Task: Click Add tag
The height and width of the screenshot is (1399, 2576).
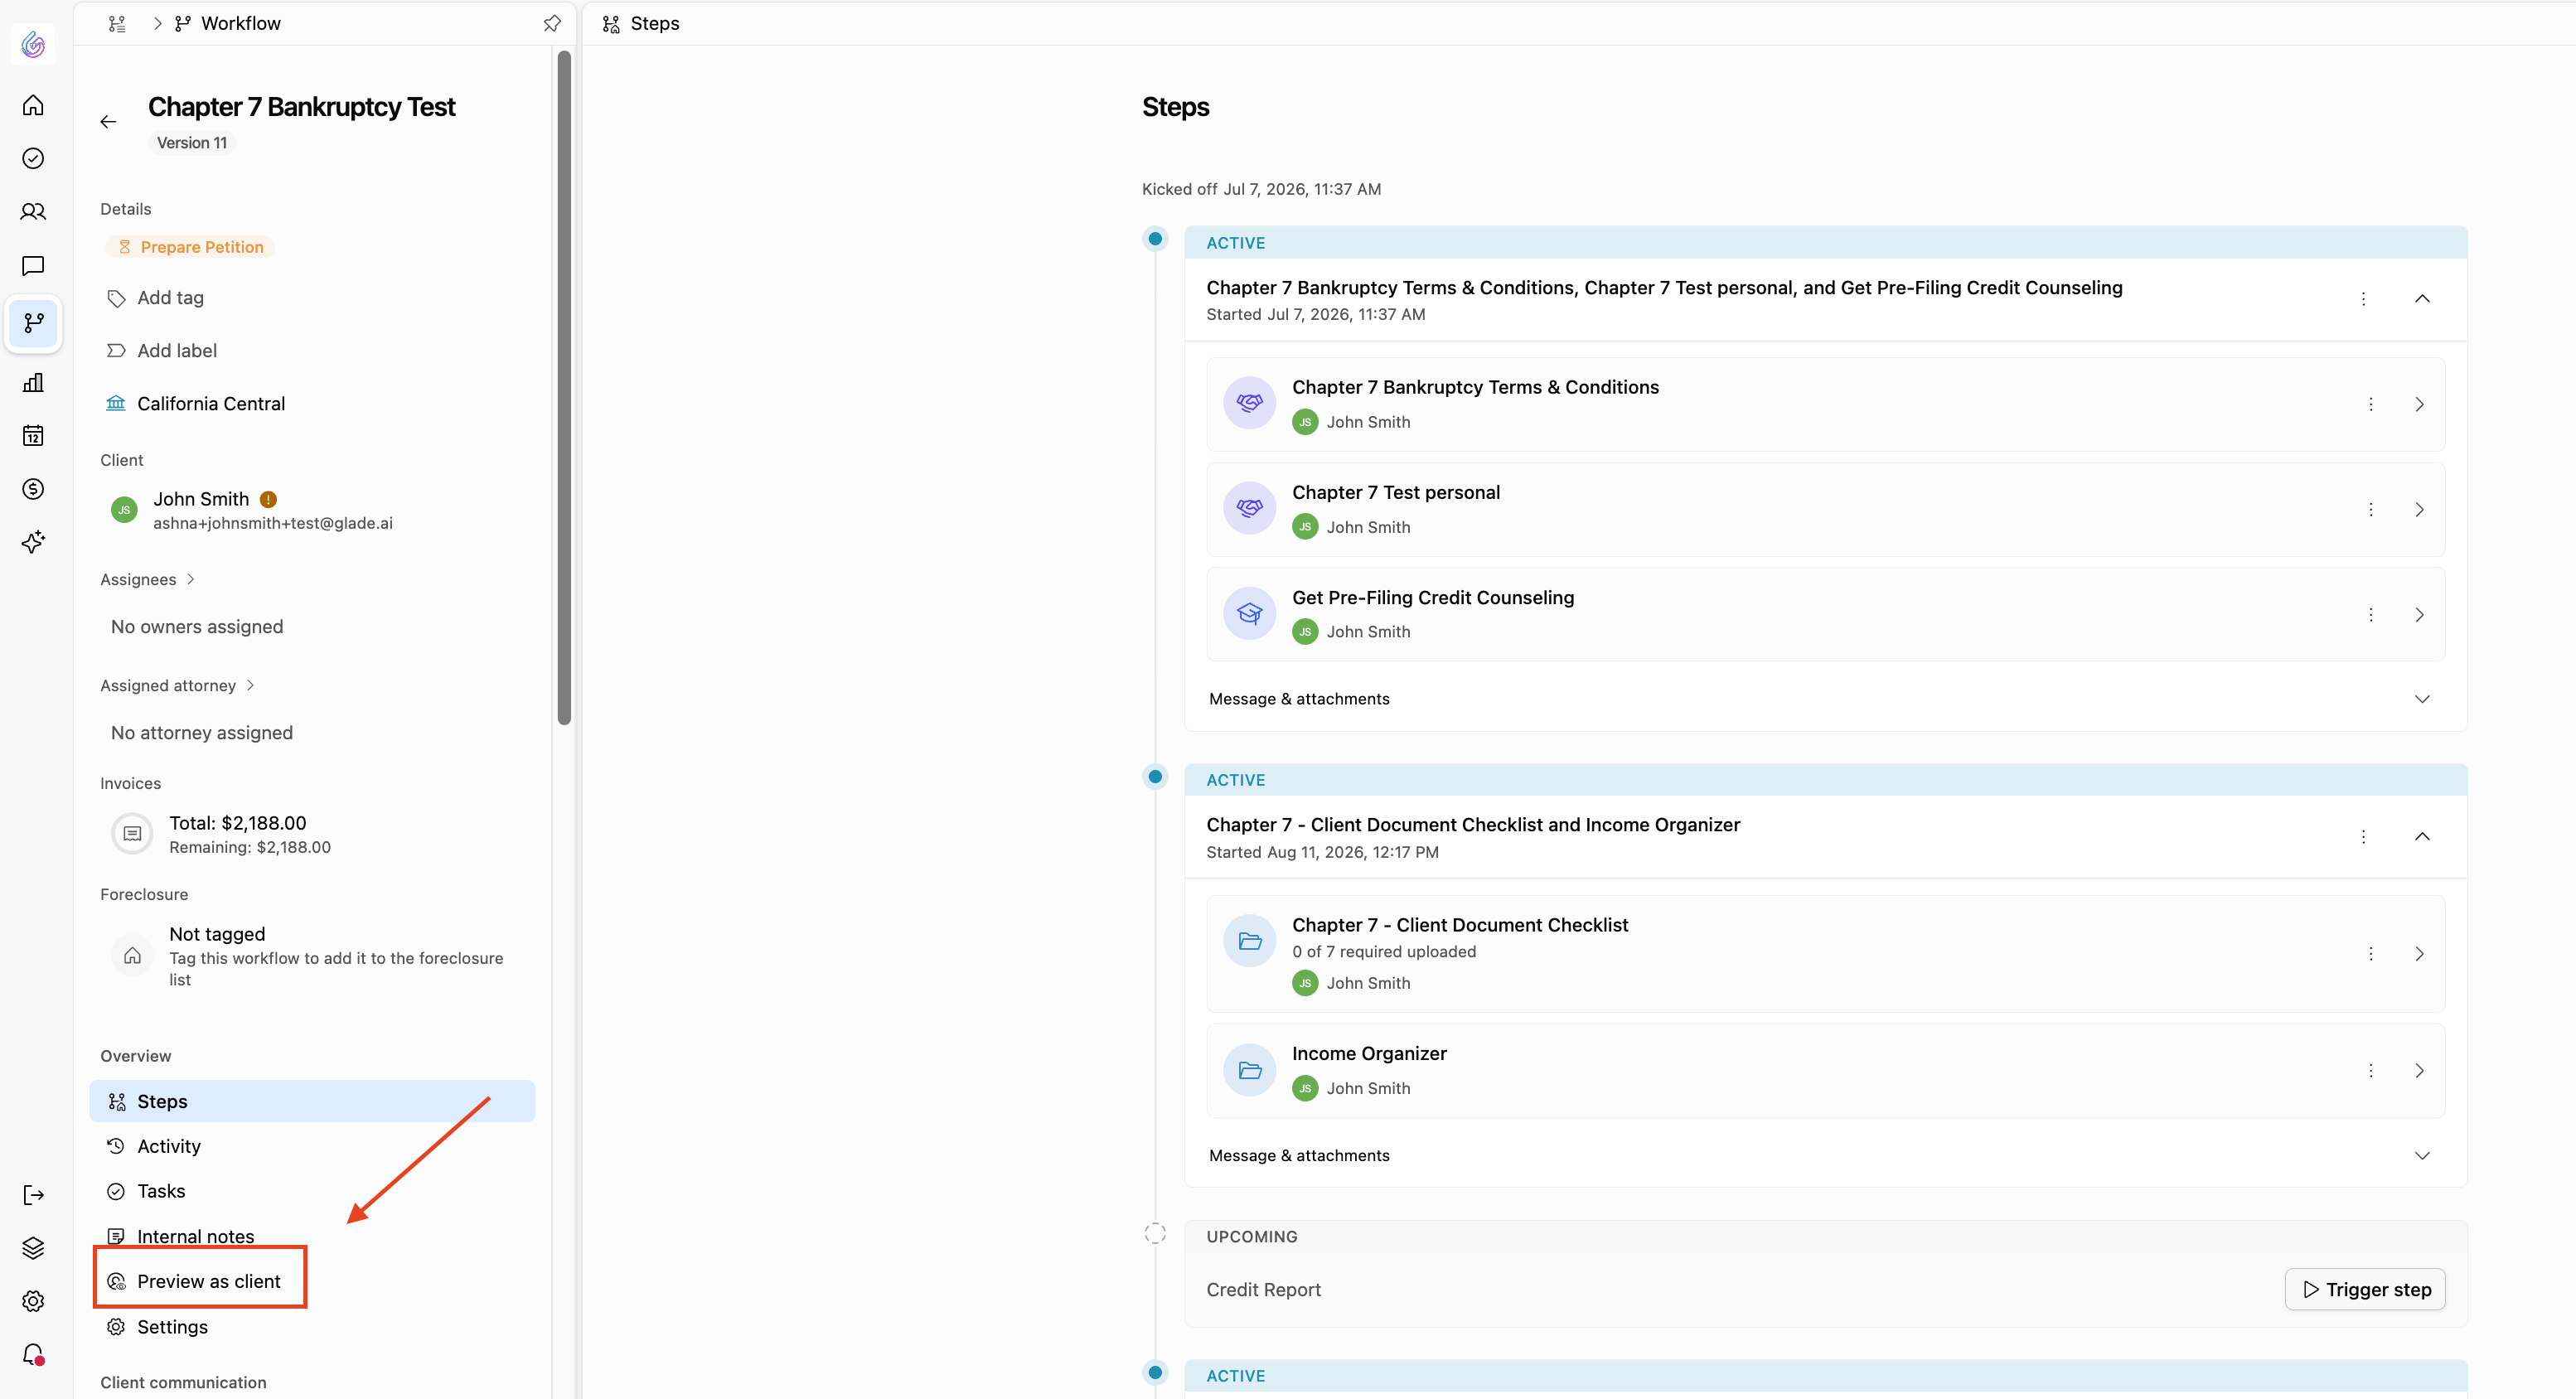Action: 155,297
